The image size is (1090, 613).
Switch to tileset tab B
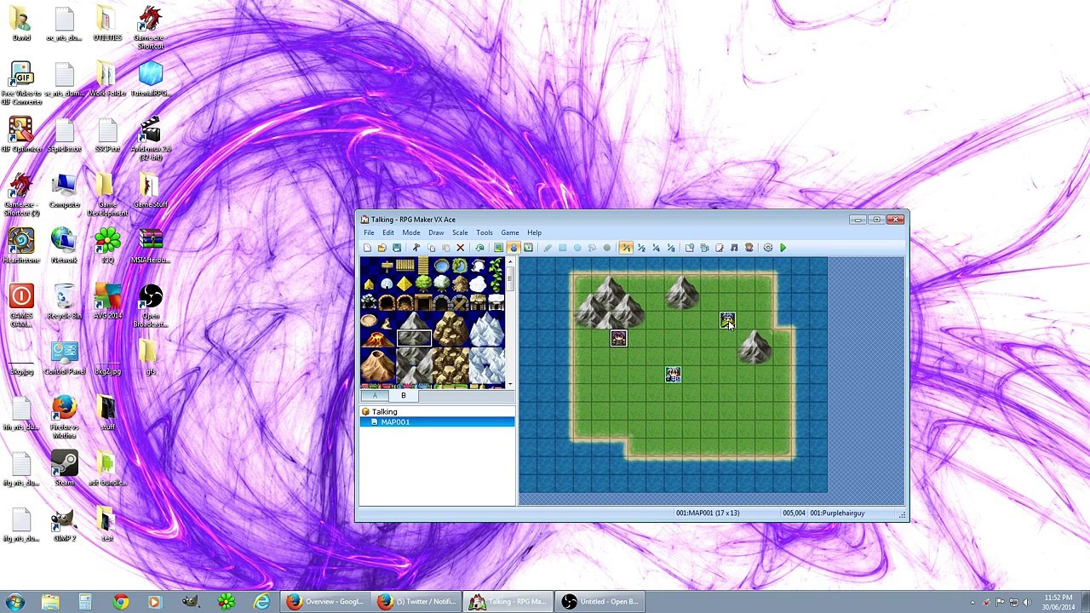point(404,396)
